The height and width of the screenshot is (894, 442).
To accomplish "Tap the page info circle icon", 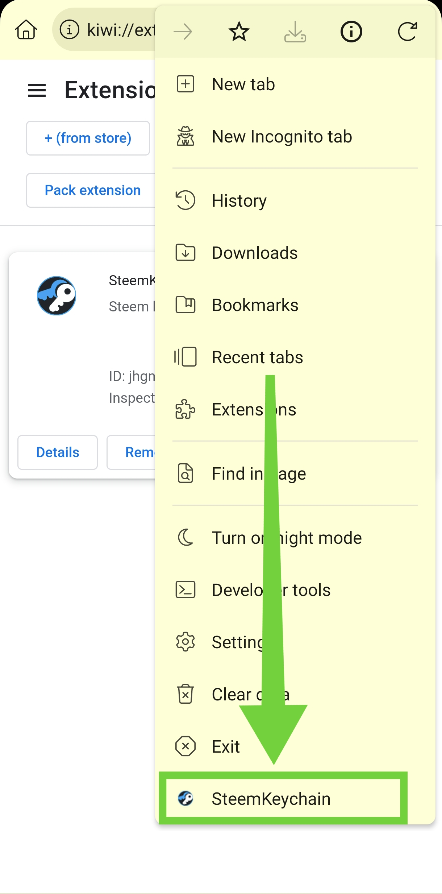I will [351, 32].
